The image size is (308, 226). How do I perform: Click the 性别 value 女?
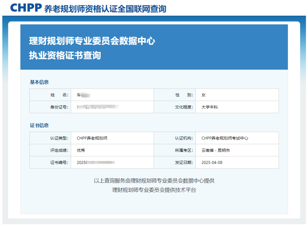[x=204, y=95]
